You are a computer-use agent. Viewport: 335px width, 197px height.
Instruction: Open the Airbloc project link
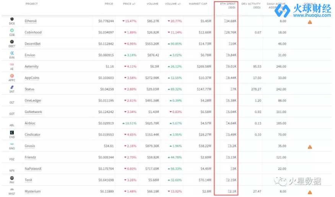[30, 123]
